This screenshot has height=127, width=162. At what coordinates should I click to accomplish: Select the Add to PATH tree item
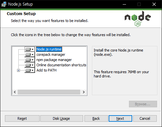point(46,70)
